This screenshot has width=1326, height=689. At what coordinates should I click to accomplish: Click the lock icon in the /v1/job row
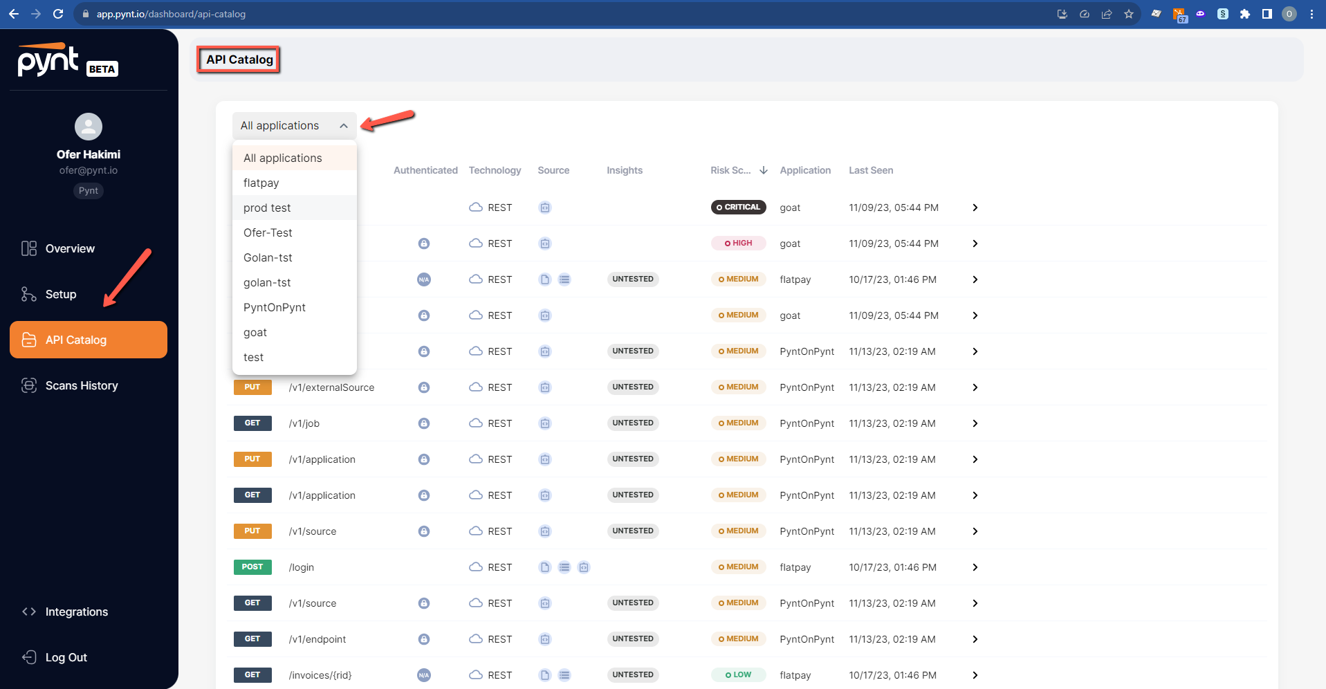pos(424,423)
